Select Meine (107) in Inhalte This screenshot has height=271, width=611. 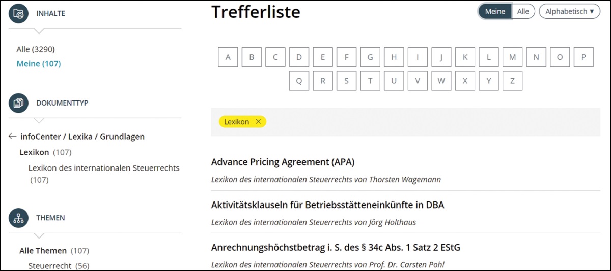tap(39, 64)
